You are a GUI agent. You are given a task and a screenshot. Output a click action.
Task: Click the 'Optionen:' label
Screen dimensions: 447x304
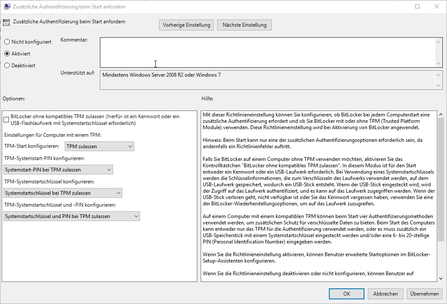pyautogui.click(x=14, y=99)
